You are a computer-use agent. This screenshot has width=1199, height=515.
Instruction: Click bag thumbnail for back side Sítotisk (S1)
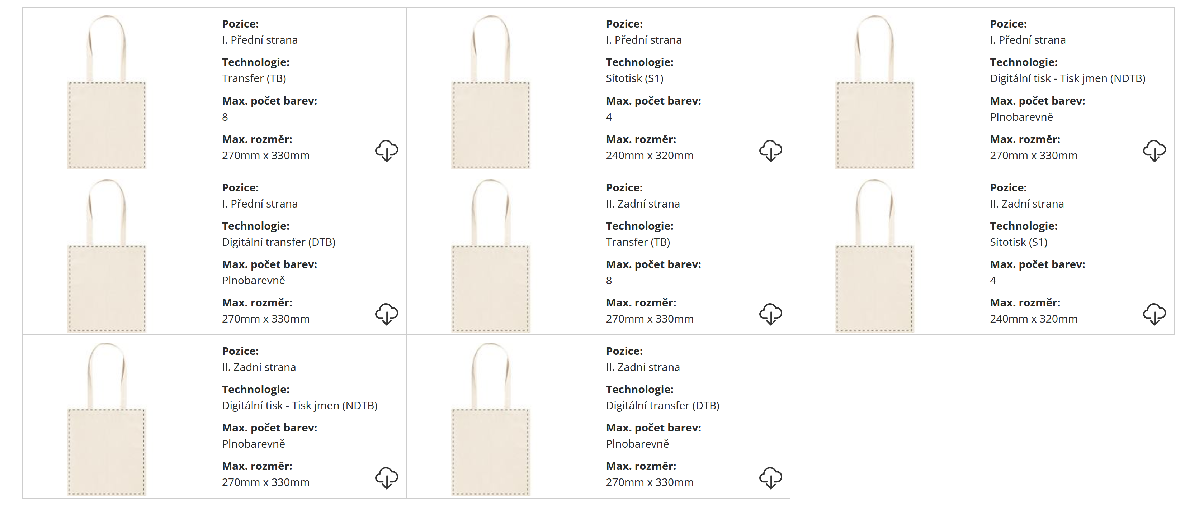click(x=874, y=256)
